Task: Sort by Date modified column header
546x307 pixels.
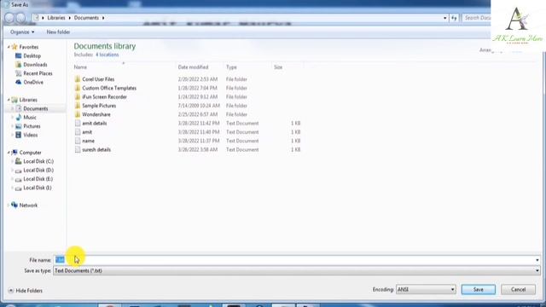Action: (194, 67)
